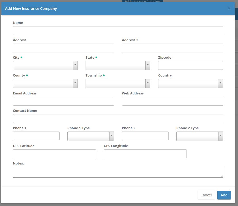The image size is (238, 206).
Task: Expand the Phone 2 Type dropdown
Action: (200, 136)
